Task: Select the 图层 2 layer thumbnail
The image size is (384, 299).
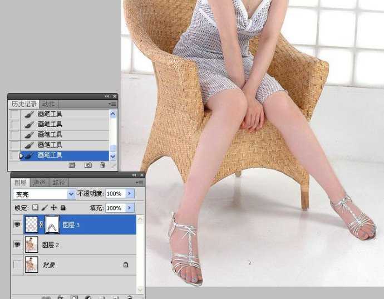Action: tap(32, 244)
